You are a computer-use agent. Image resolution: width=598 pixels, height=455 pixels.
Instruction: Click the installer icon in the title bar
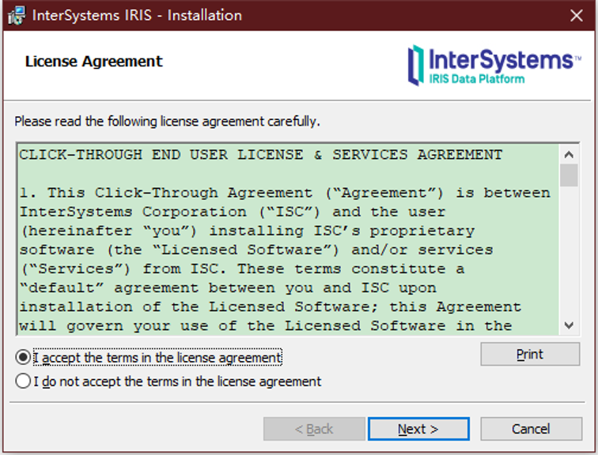pyautogui.click(x=17, y=16)
